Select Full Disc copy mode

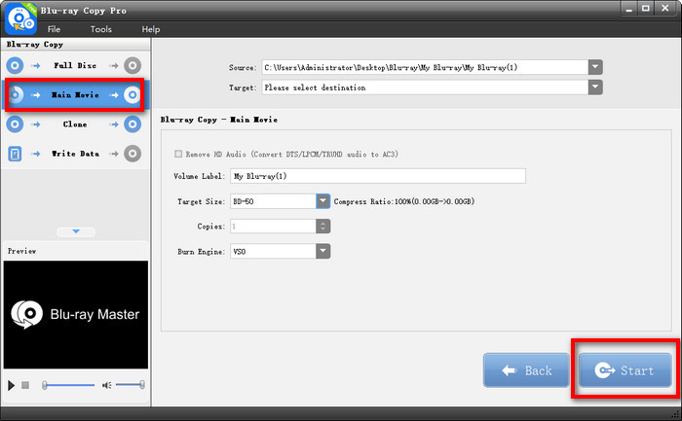(x=75, y=65)
